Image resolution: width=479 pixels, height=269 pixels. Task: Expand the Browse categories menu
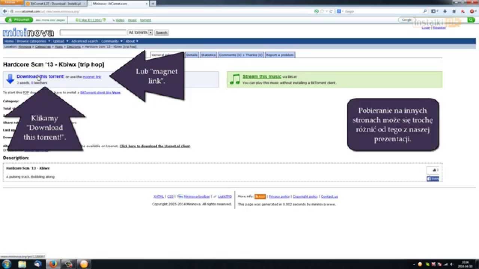(33, 41)
